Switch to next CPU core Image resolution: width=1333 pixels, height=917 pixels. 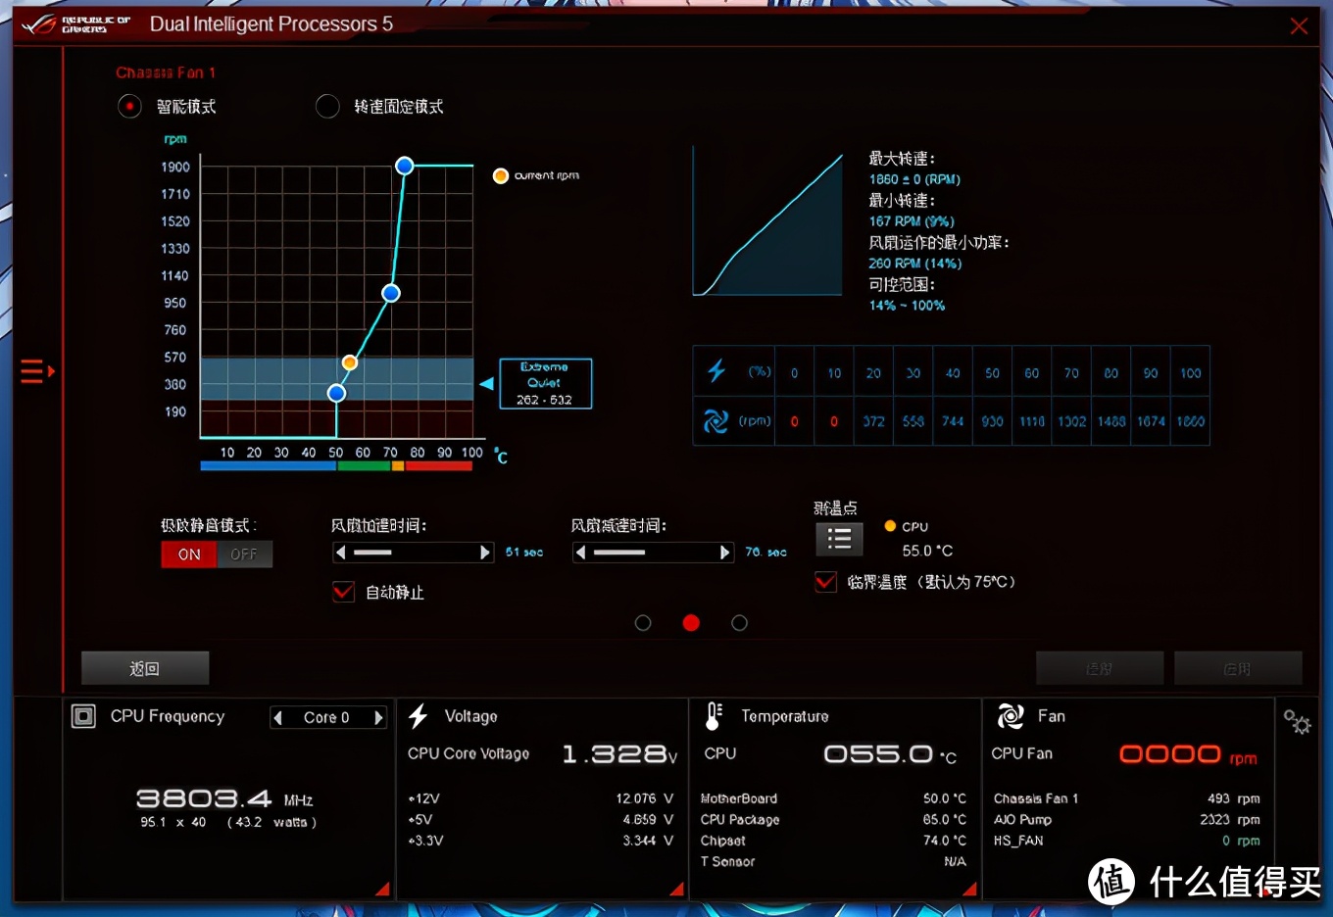tap(378, 718)
